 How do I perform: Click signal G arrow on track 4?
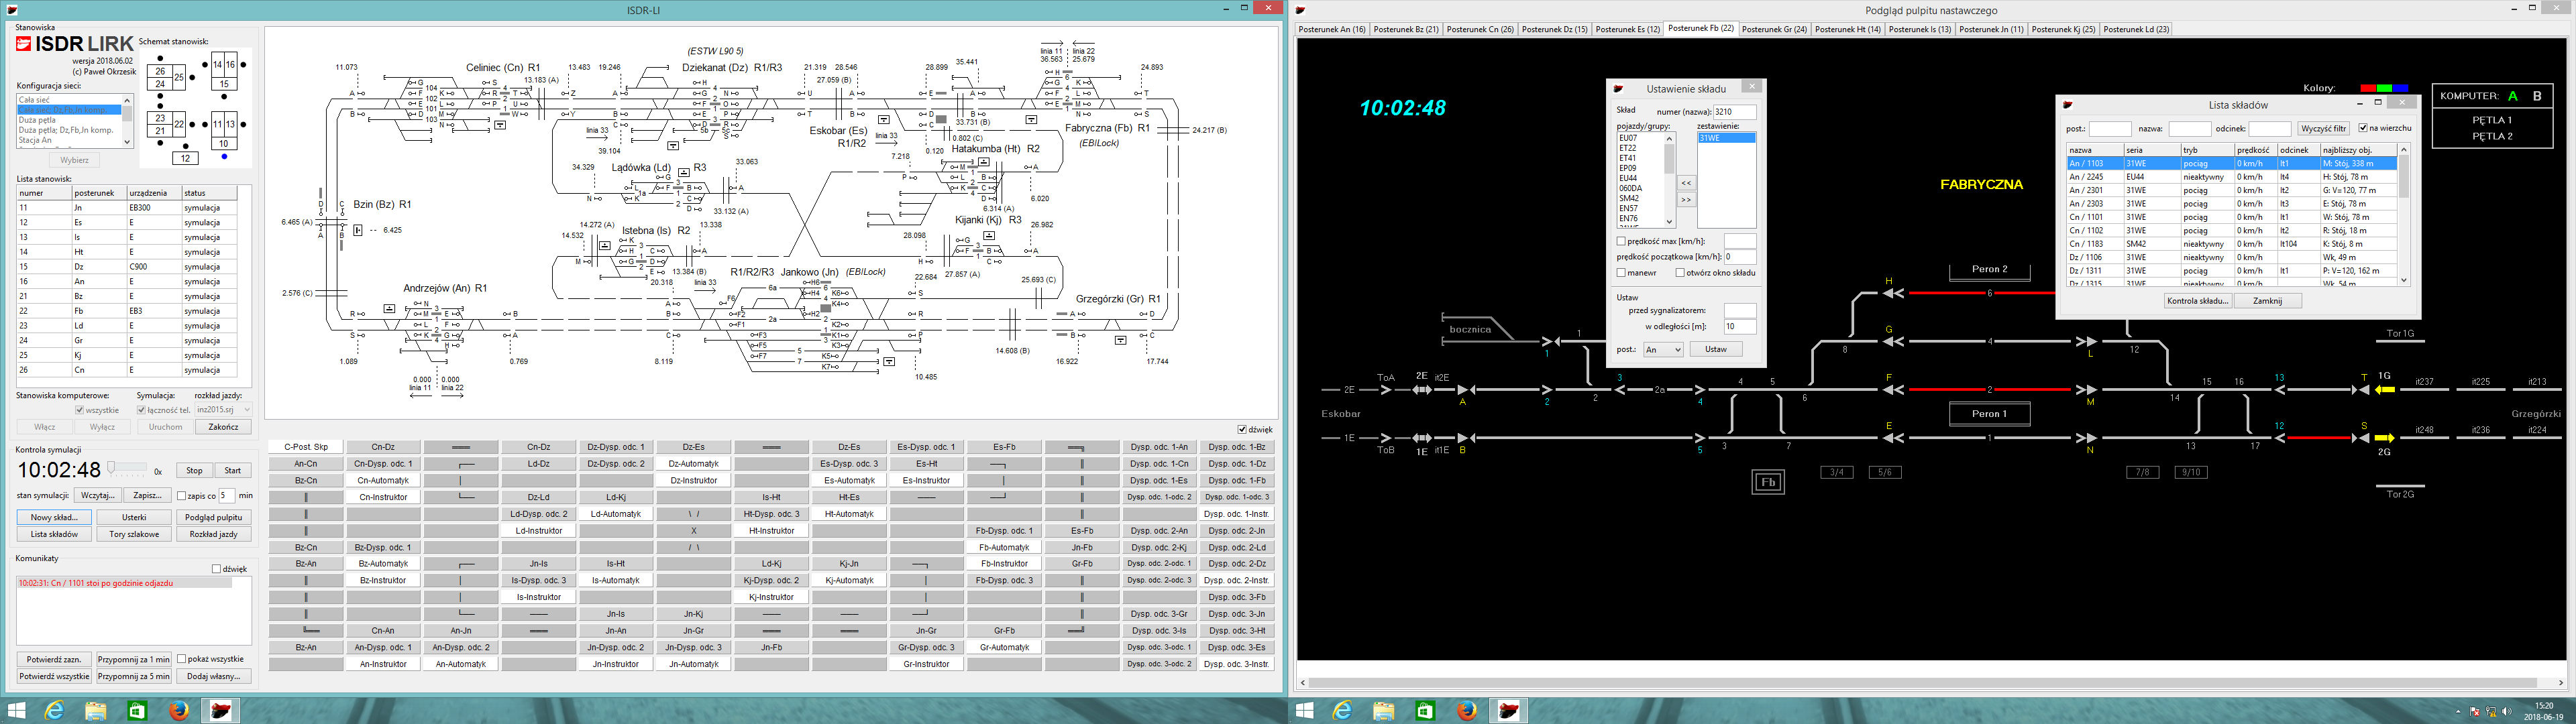coord(1892,341)
